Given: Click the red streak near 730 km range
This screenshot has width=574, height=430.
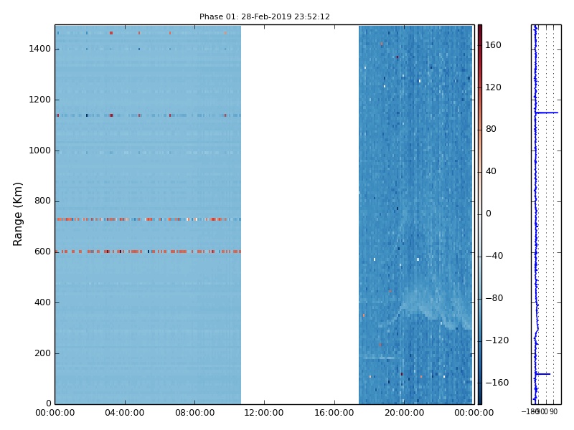Looking at the screenshot, I should 149,219.
